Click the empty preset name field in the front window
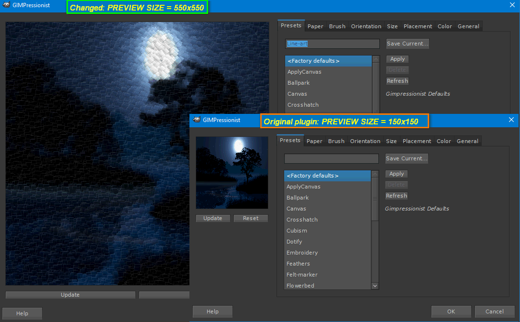Screen dimensions: 520x322 pos(332,158)
